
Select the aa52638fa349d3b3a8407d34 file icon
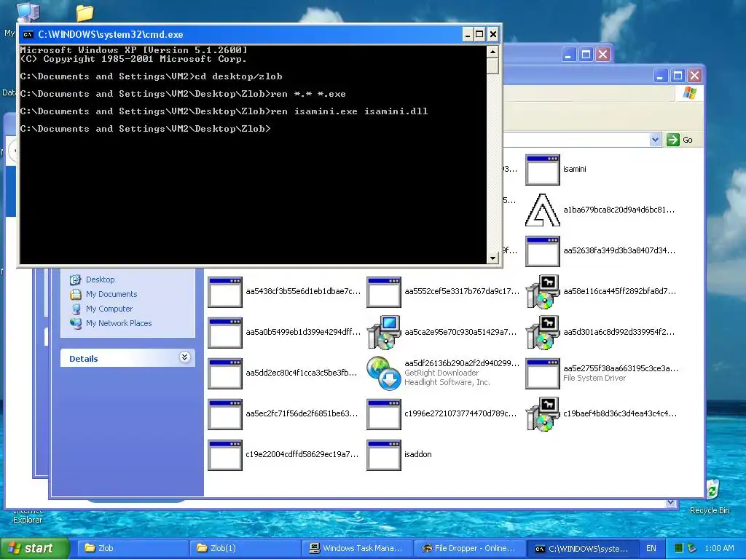pyautogui.click(x=542, y=251)
